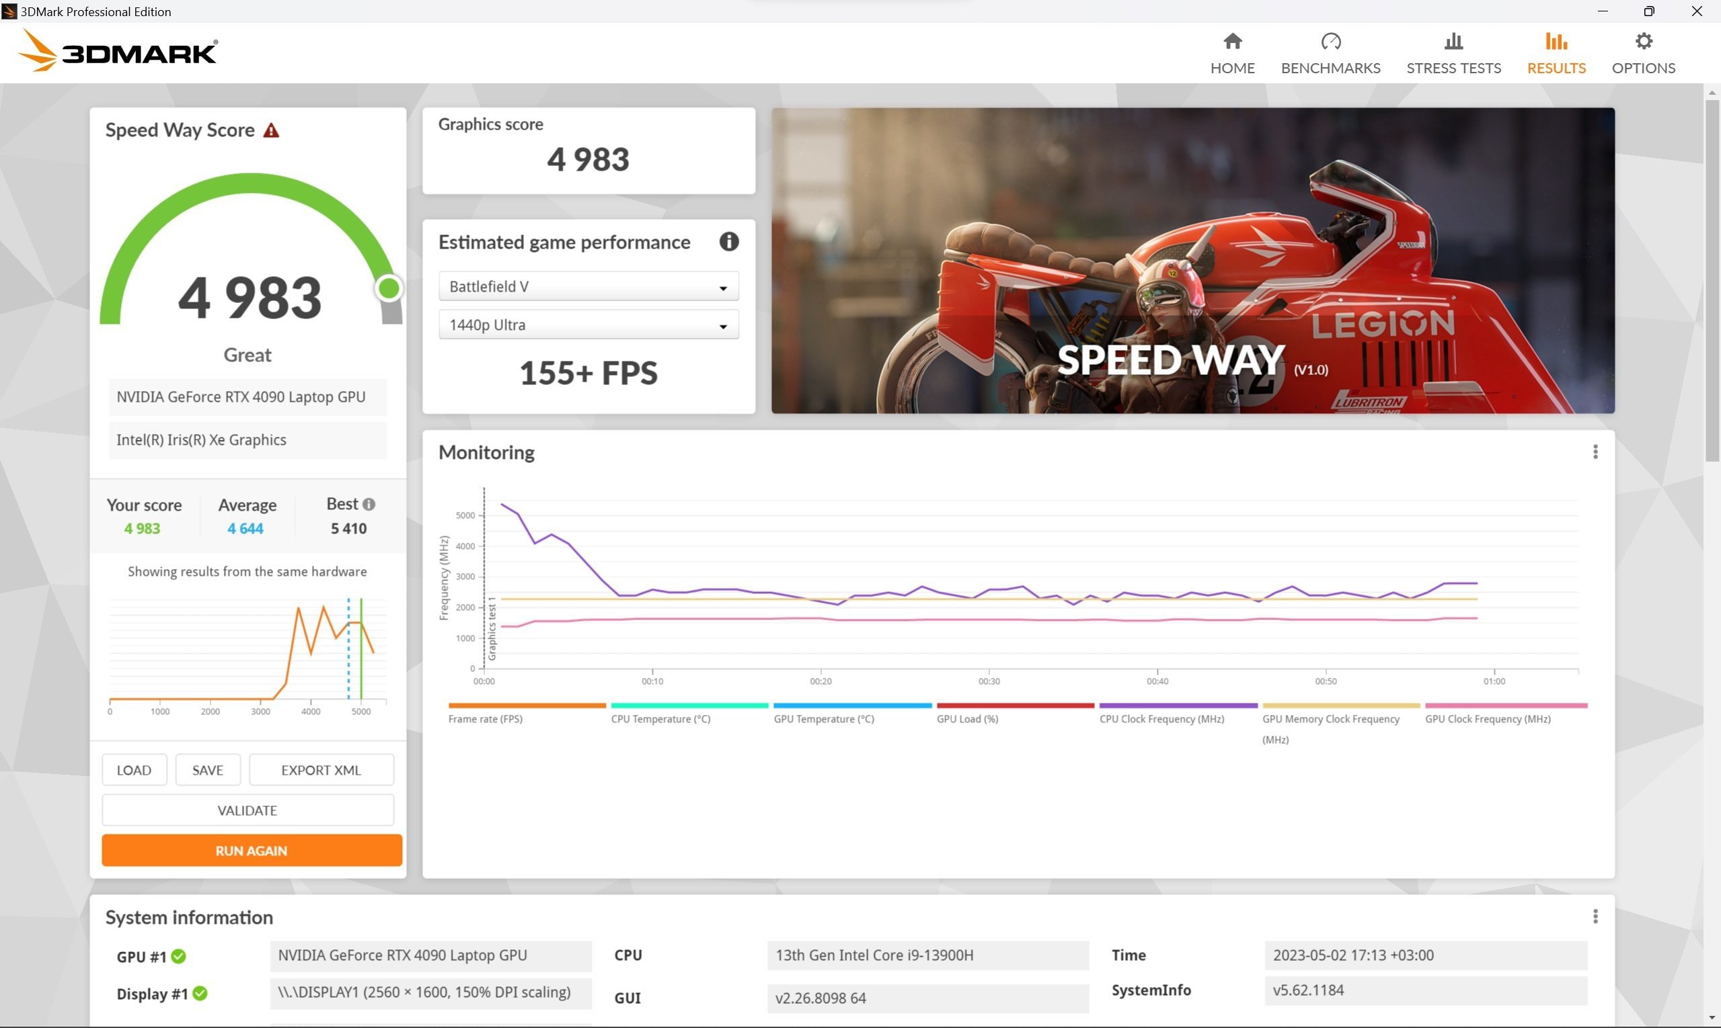Viewport: 1721px width, 1028px height.
Task: Click the SystemInfo version v5.62.1184
Action: (1426, 990)
